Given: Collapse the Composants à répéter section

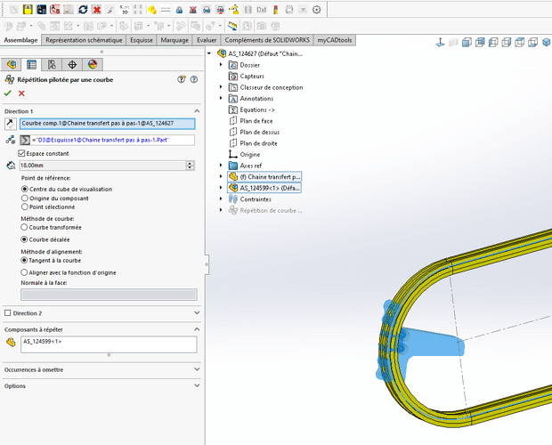Looking at the screenshot, I should coord(197,329).
